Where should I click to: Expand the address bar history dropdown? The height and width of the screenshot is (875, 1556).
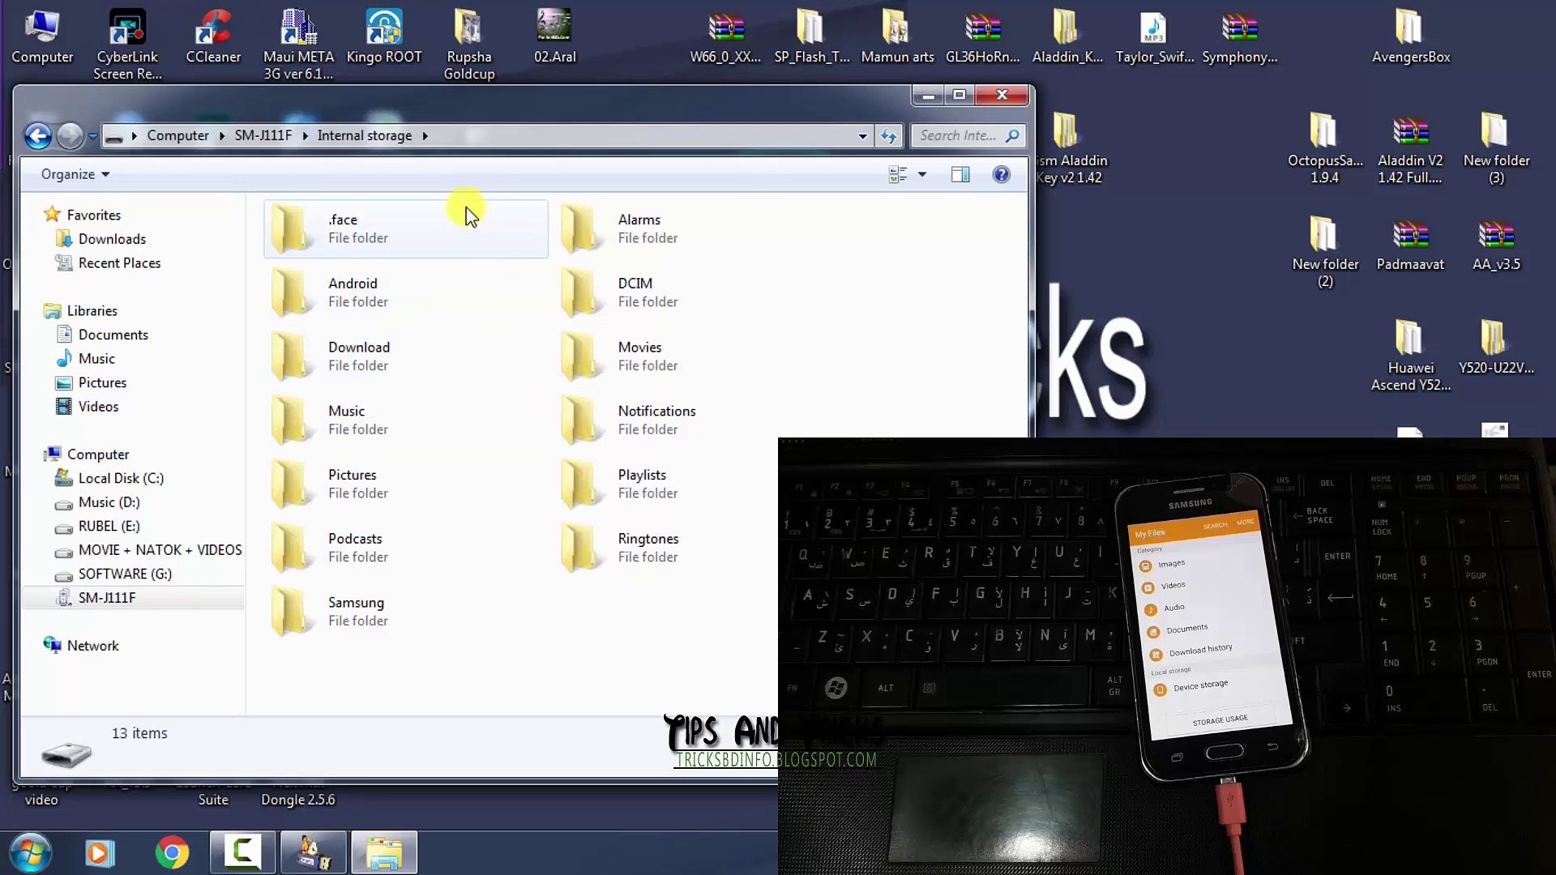pos(863,135)
